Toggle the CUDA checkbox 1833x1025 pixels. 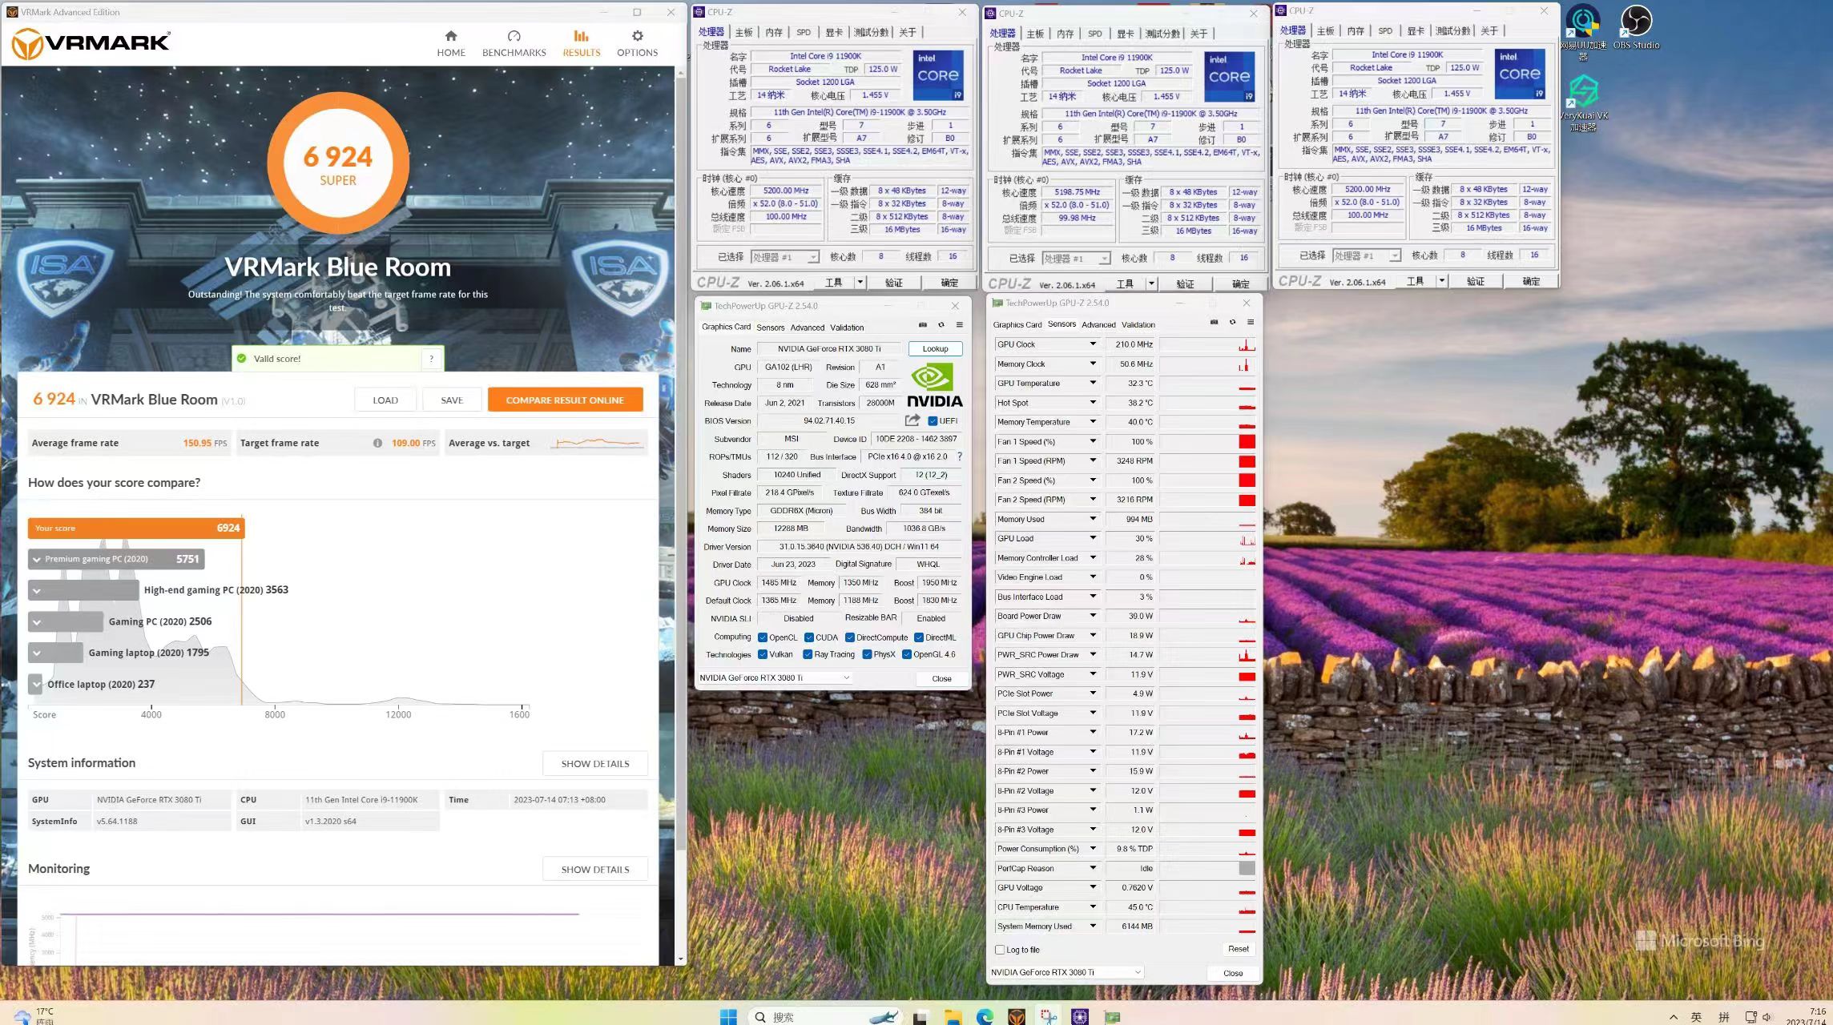[809, 637]
